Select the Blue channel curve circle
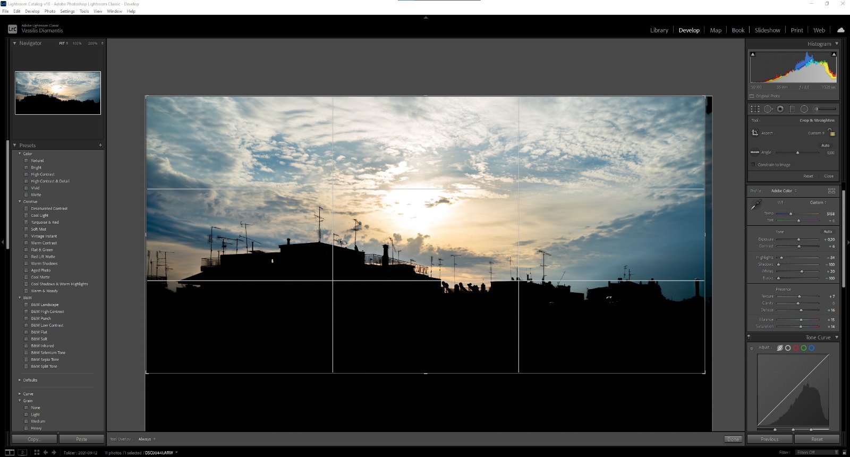The width and height of the screenshot is (850, 457). point(812,348)
